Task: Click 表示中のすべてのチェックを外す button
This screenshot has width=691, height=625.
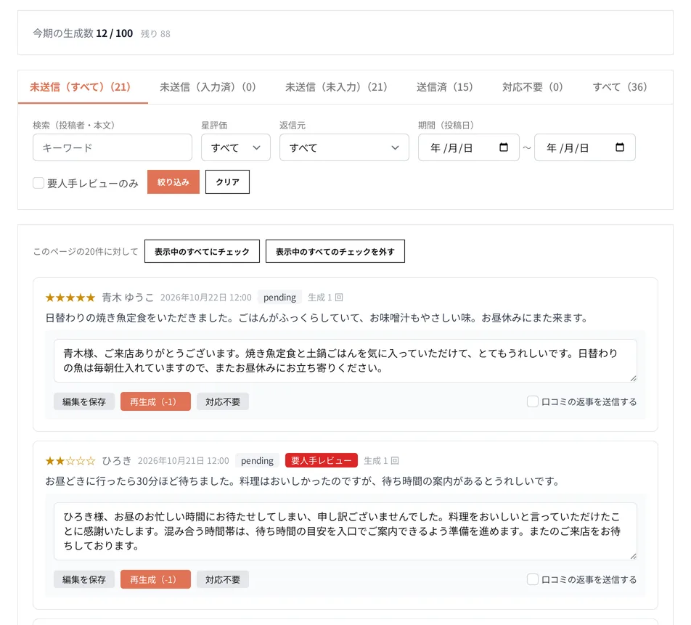Action: [x=335, y=251]
